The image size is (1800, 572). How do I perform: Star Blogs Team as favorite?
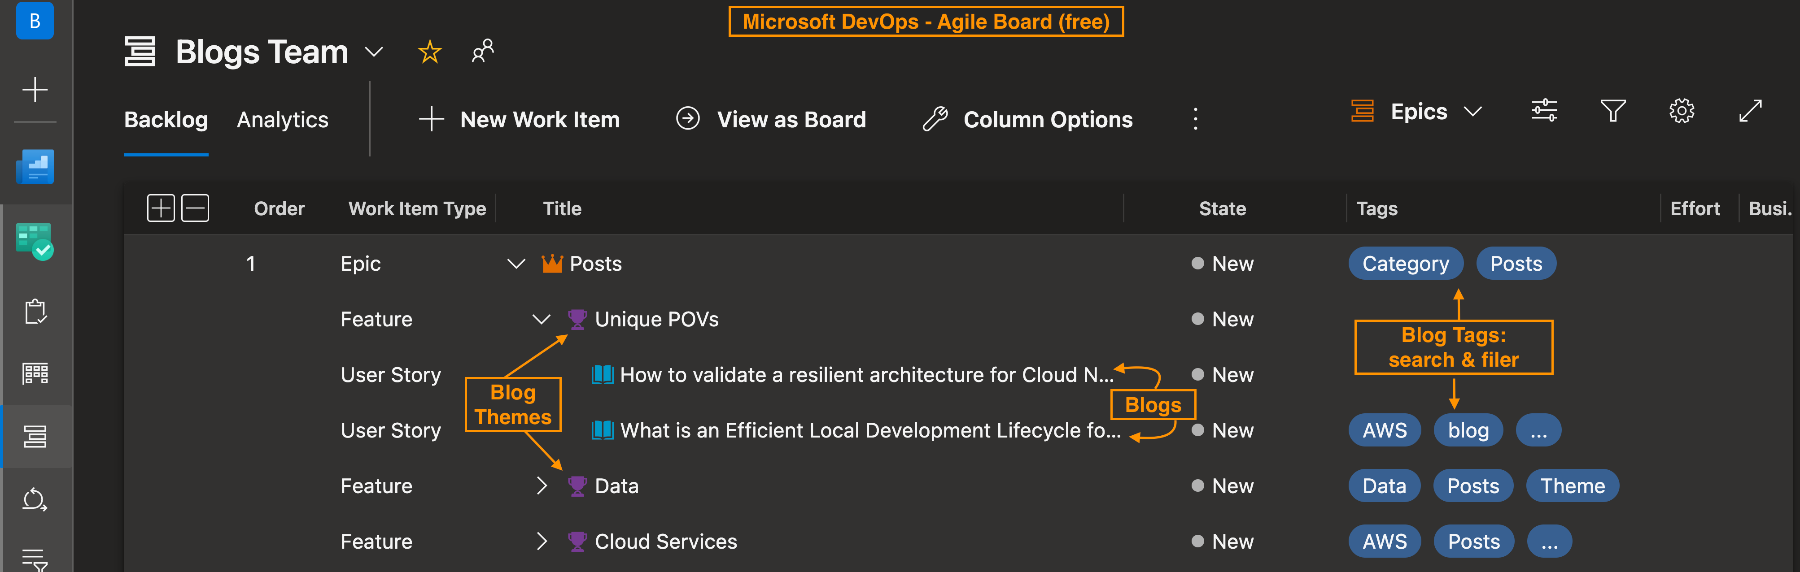(429, 52)
